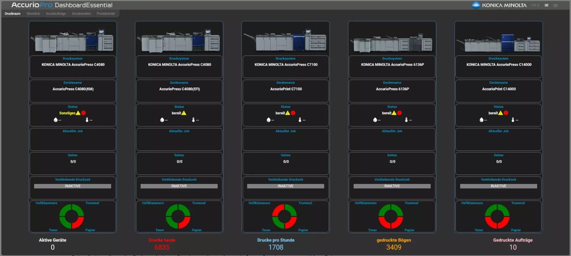This screenshot has height=256, width=571.
Task: Click red error dot for AccurioPrint C14000
Action: point(506,113)
